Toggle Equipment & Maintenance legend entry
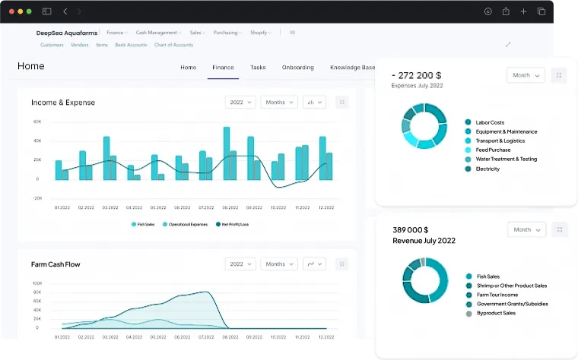This screenshot has height=360, width=578. pyautogui.click(x=501, y=131)
